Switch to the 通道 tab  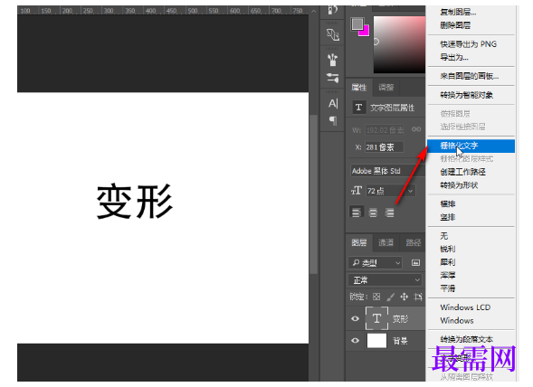[x=385, y=242]
